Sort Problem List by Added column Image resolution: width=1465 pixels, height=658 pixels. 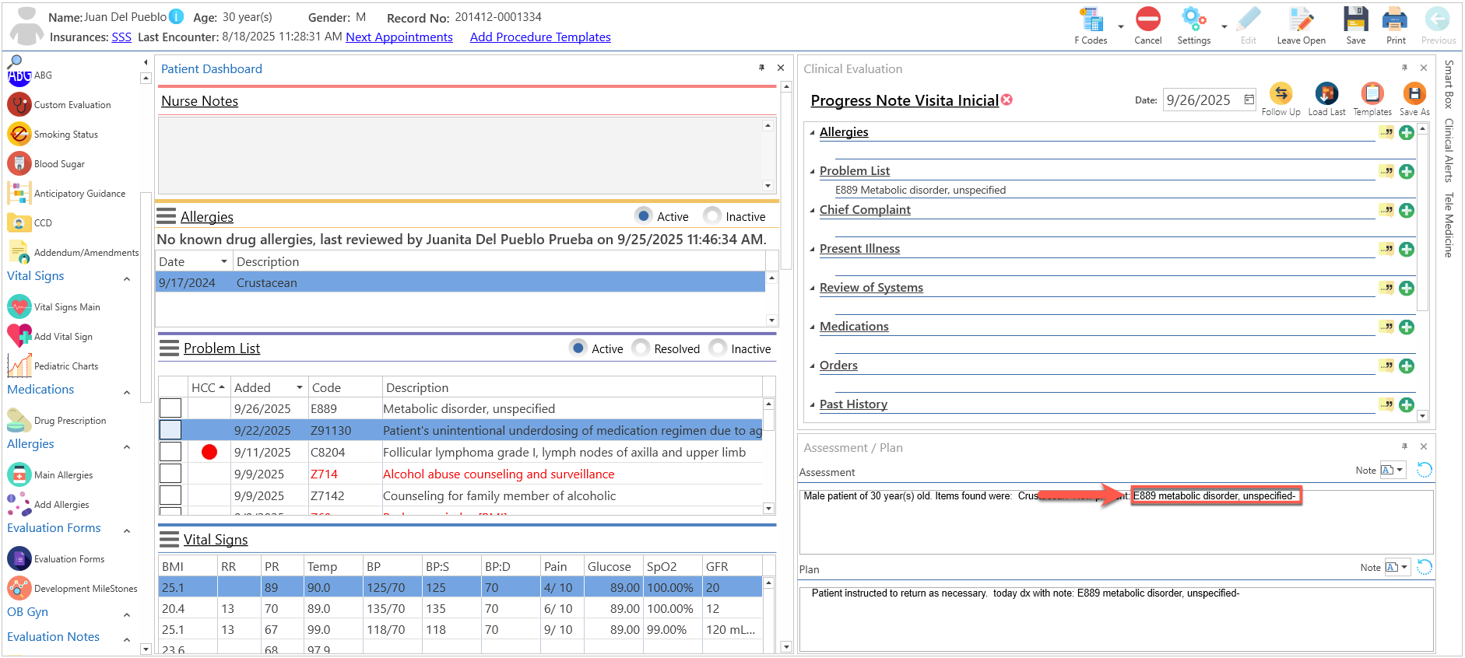[268, 387]
